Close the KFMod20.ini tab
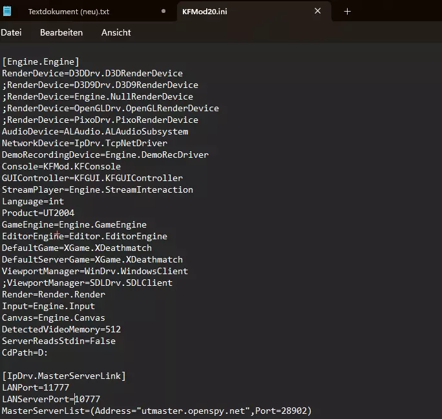The width and height of the screenshot is (442, 419). pos(318,11)
